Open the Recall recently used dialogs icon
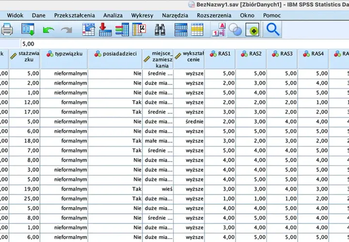Image resolution: width=349 pixels, height=242 pixels. point(28,30)
